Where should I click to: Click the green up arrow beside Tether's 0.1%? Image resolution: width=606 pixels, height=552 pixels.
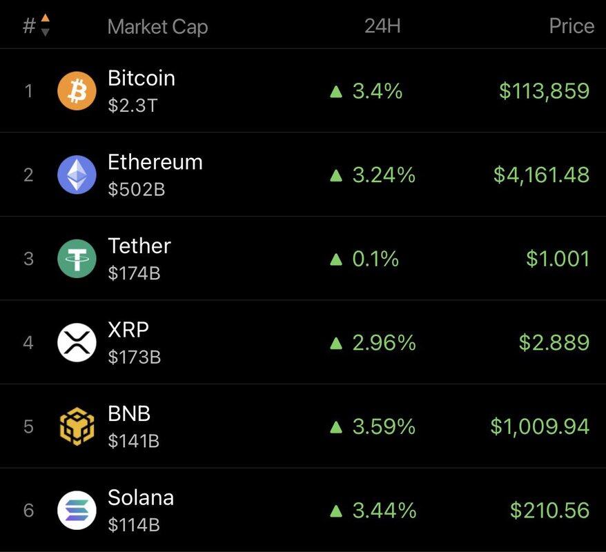point(336,259)
